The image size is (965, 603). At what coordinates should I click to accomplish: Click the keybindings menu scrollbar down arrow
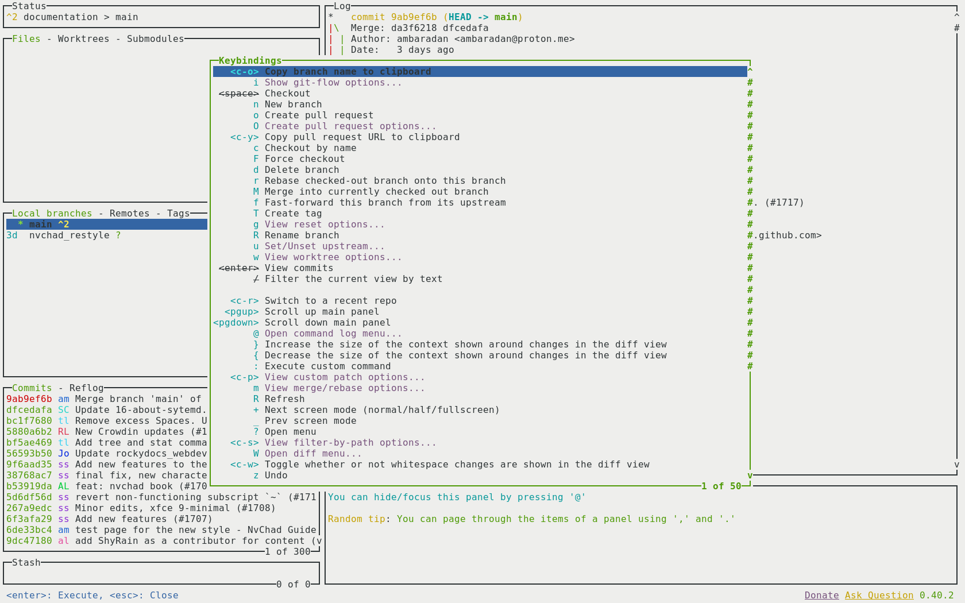pyautogui.click(x=750, y=476)
